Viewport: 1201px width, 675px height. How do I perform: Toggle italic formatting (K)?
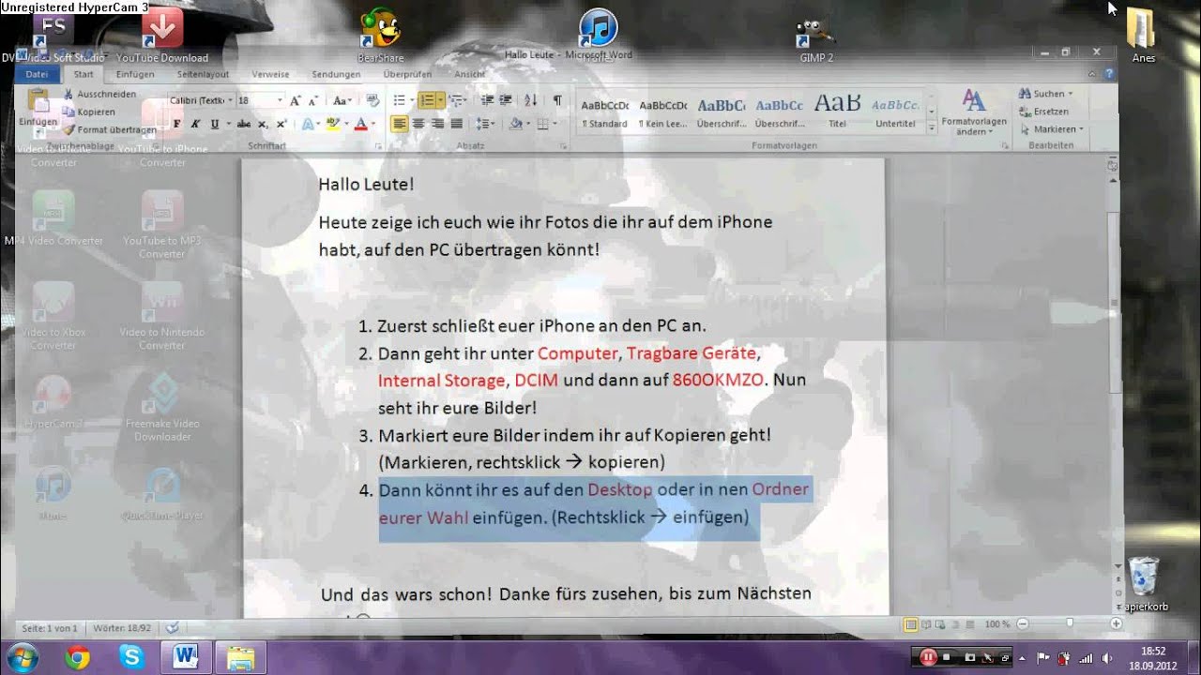coord(195,124)
